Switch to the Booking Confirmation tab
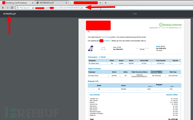 pos(17,3)
